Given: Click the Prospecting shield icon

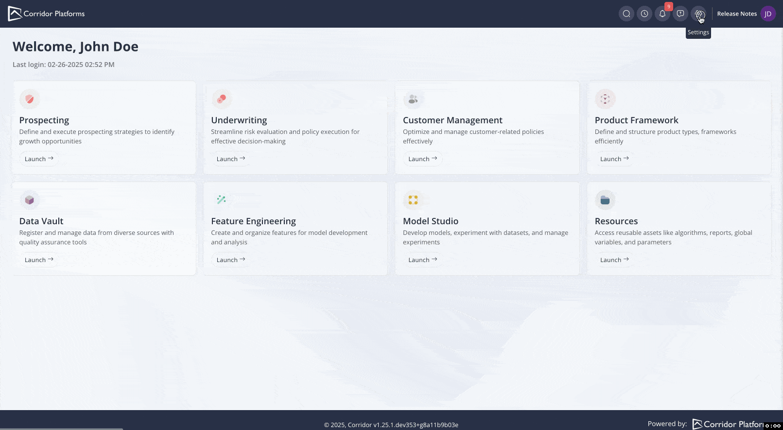Looking at the screenshot, I should (x=30, y=99).
